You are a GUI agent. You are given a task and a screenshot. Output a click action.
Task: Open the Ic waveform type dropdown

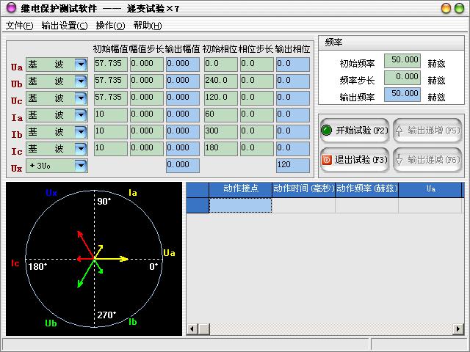tap(80, 149)
